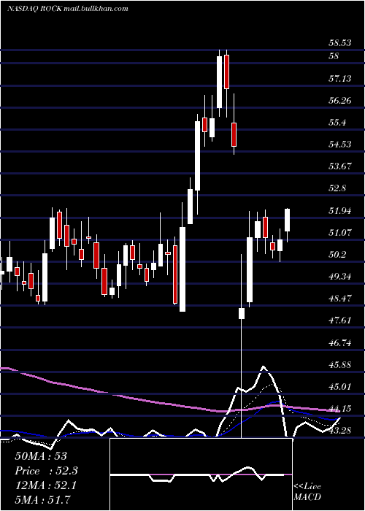Click the <<Live MACD label

[x=307, y=491]
